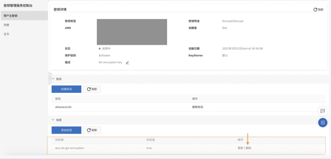
Task: Delete the alias/acs/rdc alias via 删除别名
Action: click(x=198, y=107)
